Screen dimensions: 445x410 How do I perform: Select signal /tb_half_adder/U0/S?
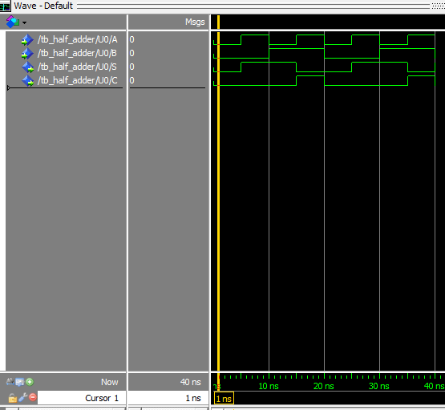(77, 67)
